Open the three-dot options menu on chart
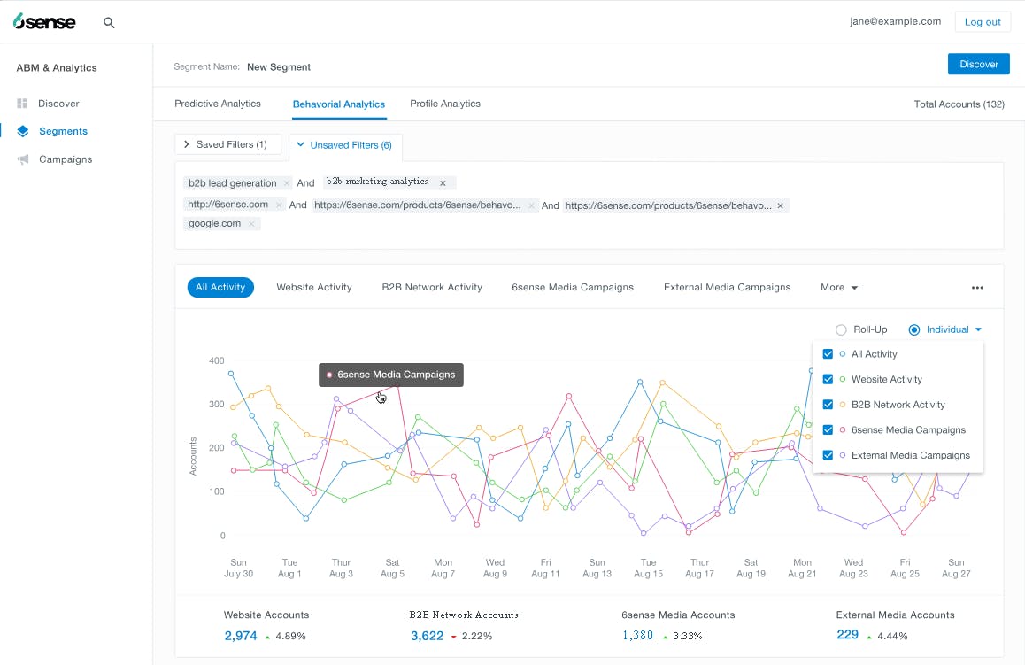This screenshot has height=665, width=1025. tap(977, 288)
